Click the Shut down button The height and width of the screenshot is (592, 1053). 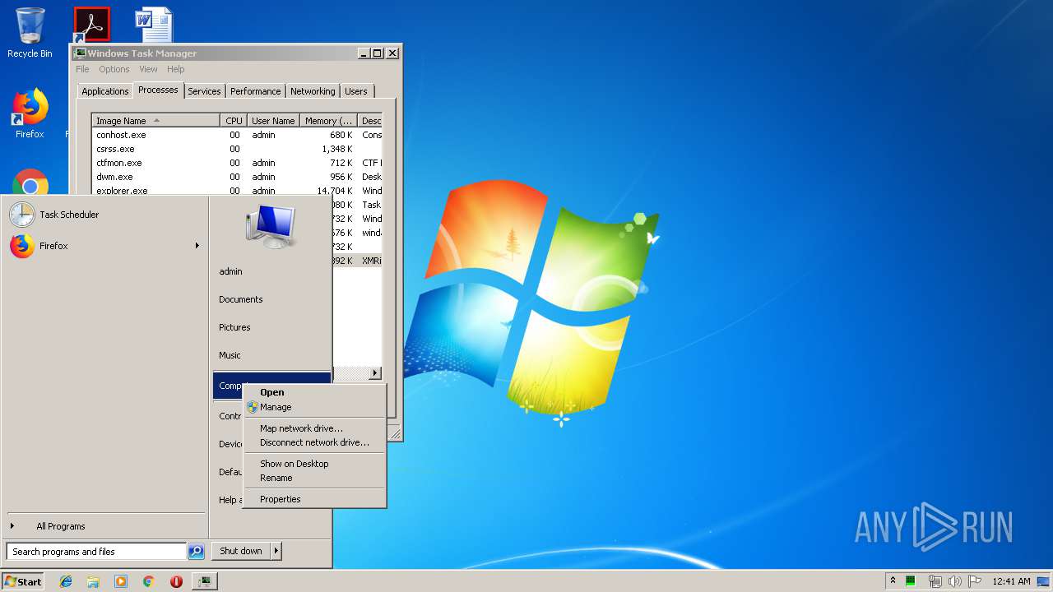pyautogui.click(x=241, y=551)
